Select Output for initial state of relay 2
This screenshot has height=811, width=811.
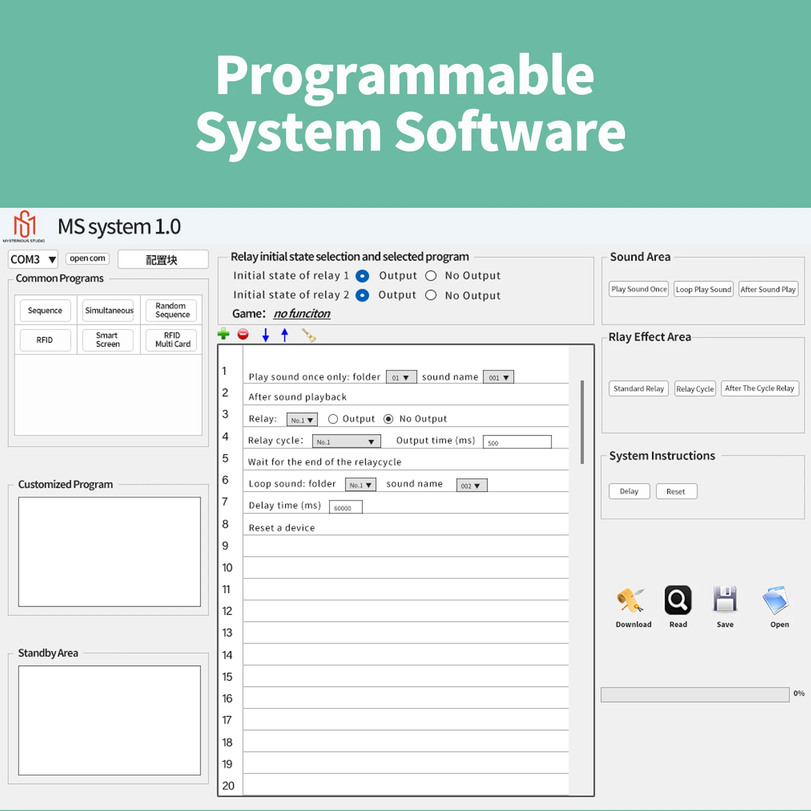point(362,295)
